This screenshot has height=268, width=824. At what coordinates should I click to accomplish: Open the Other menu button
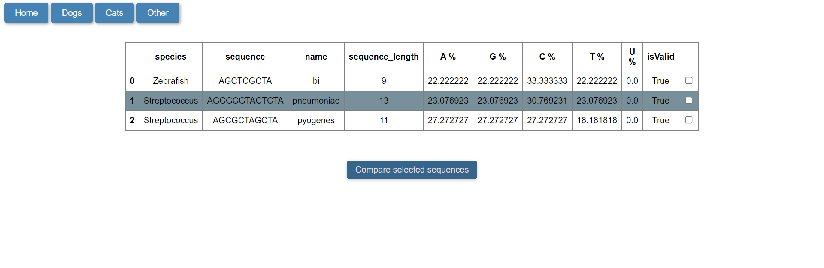tap(158, 13)
